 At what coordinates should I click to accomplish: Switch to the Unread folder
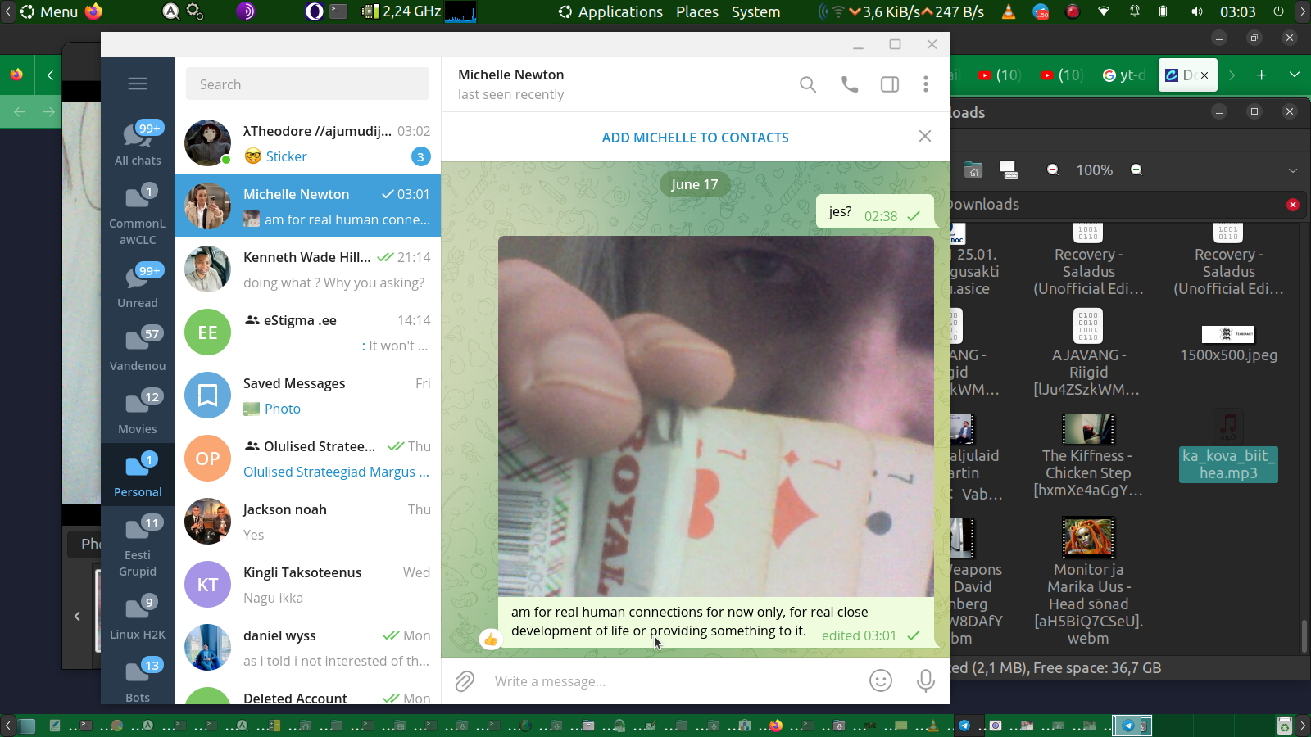pyautogui.click(x=138, y=286)
